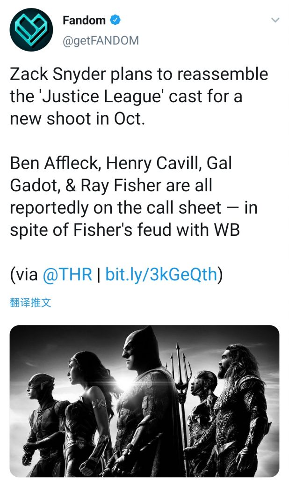Screen dimensions: 289x480
Task: Visit the @getFANDOM handle
Action: (x=101, y=40)
